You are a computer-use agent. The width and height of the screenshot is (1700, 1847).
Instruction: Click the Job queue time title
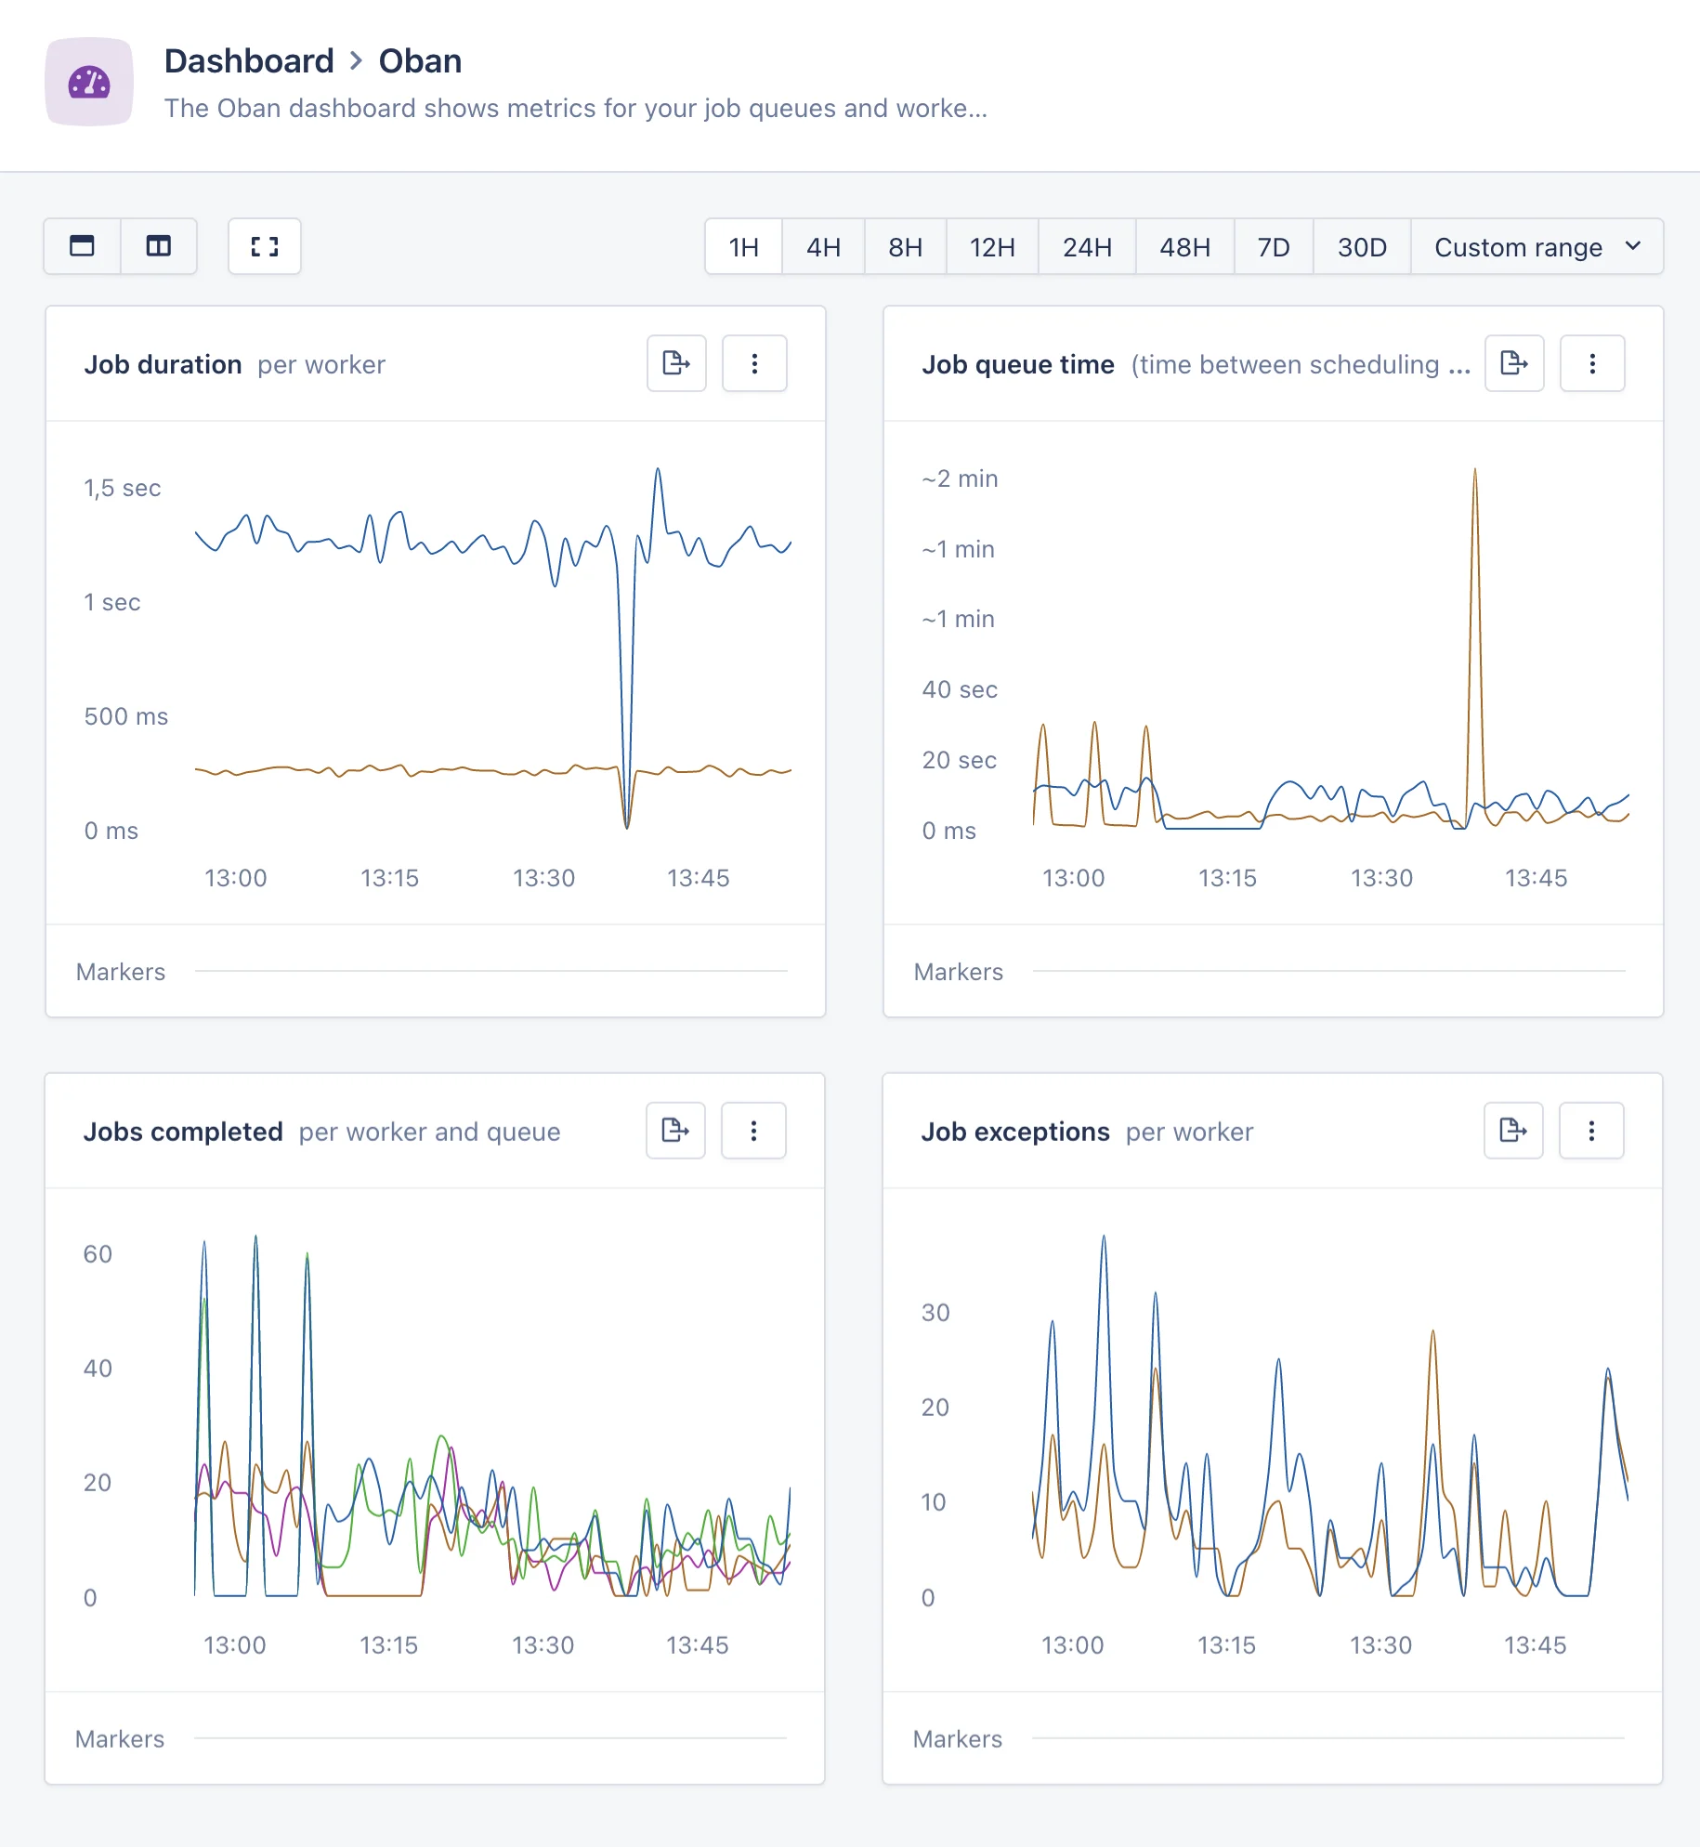[1018, 364]
